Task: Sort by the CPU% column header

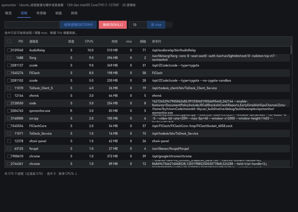Action: (x=89, y=41)
